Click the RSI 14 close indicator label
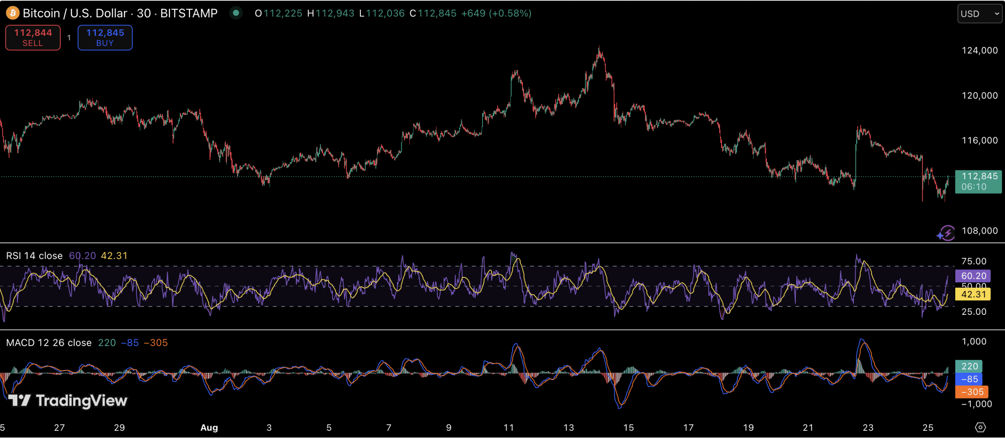 pyautogui.click(x=35, y=256)
